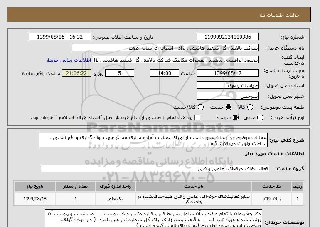The image size is (320, 227).
Task: Click column header تاریخ نیاز
Action: pos(34,187)
